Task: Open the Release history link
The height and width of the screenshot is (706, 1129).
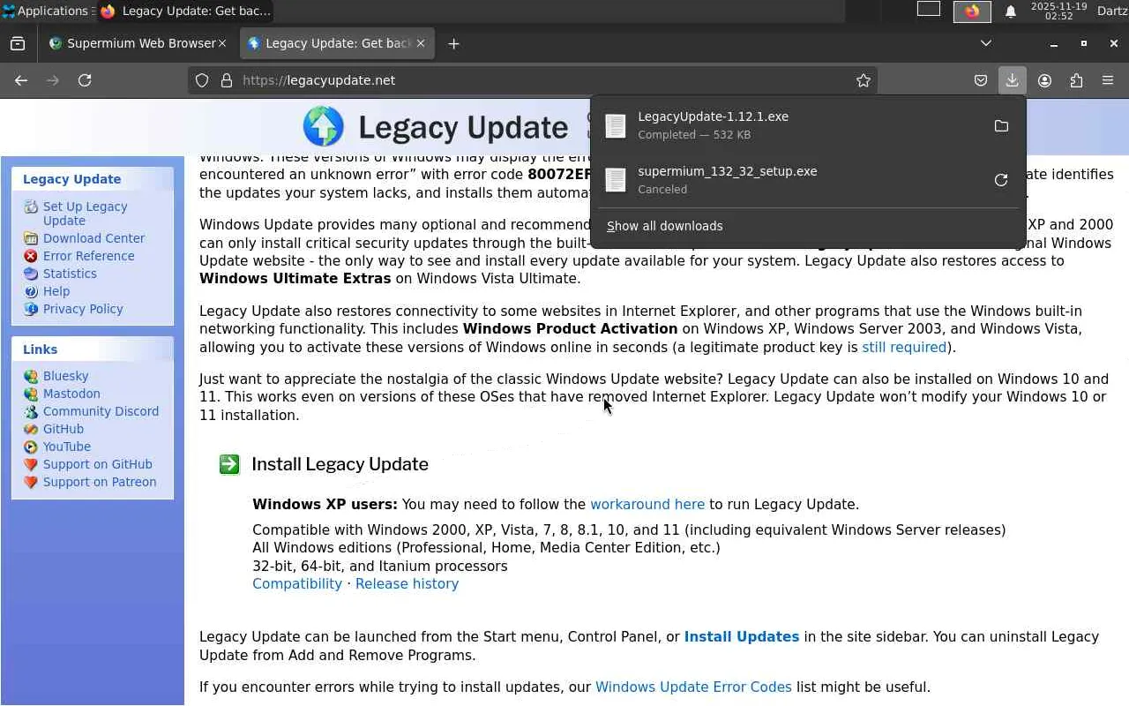Action: (x=407, y=584)
